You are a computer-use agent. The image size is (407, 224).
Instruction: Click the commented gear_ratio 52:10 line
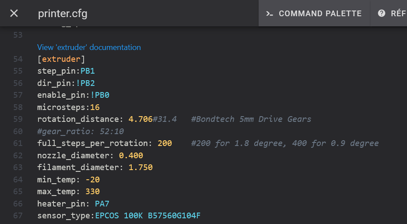(81, 131)
